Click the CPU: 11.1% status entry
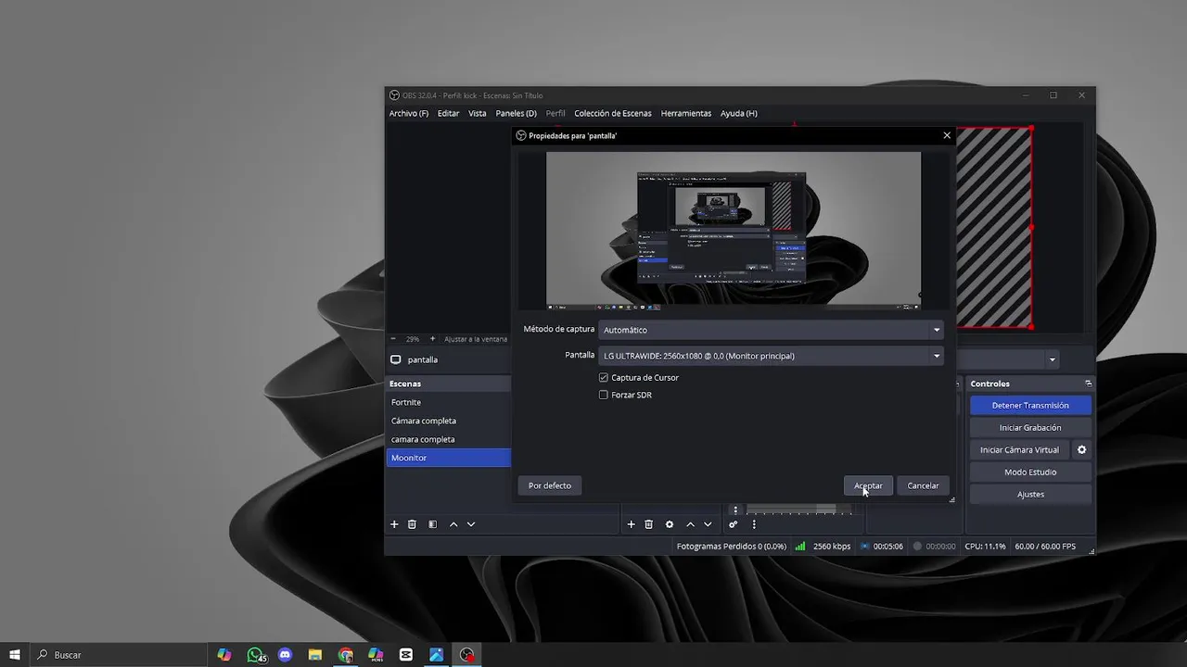 (985, 547)
